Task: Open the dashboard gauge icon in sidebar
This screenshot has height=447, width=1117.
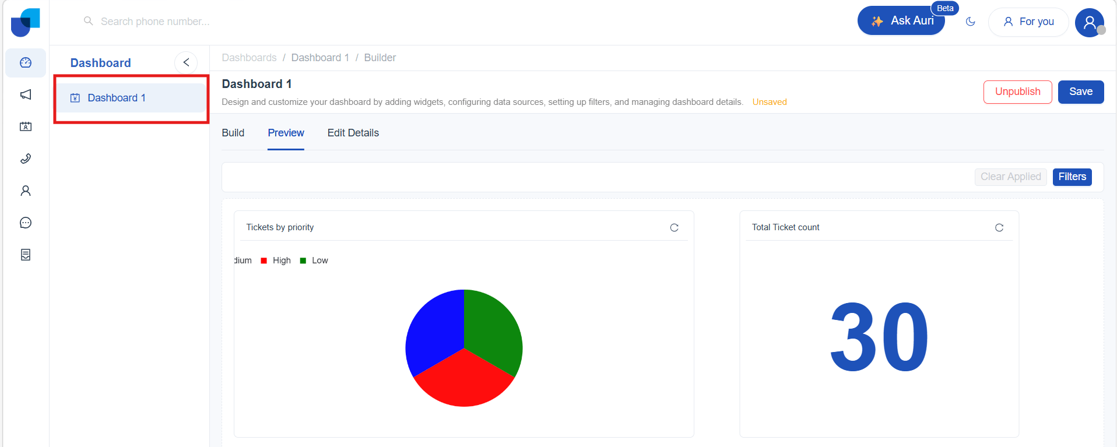Action: tap(26, 63)
